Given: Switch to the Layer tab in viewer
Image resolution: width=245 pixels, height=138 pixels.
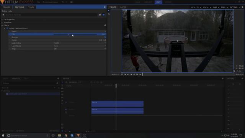Looking at the screenshot, I should coord(123,7).
